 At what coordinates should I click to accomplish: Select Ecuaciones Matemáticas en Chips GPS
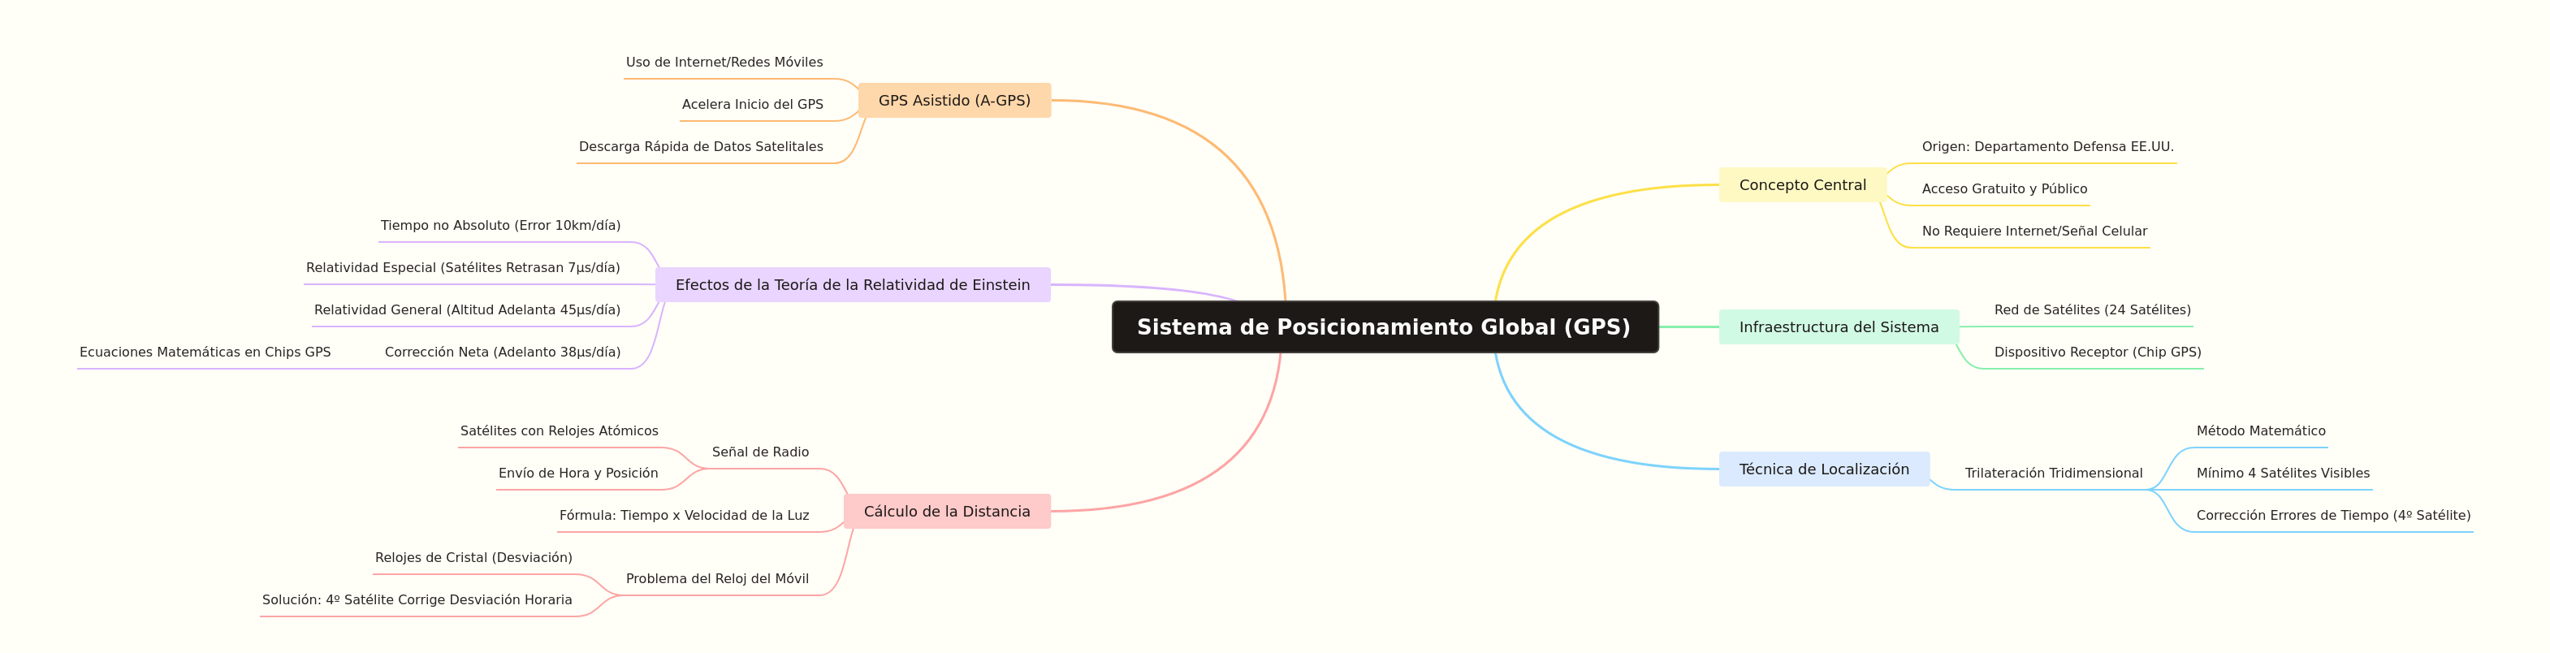205,352
